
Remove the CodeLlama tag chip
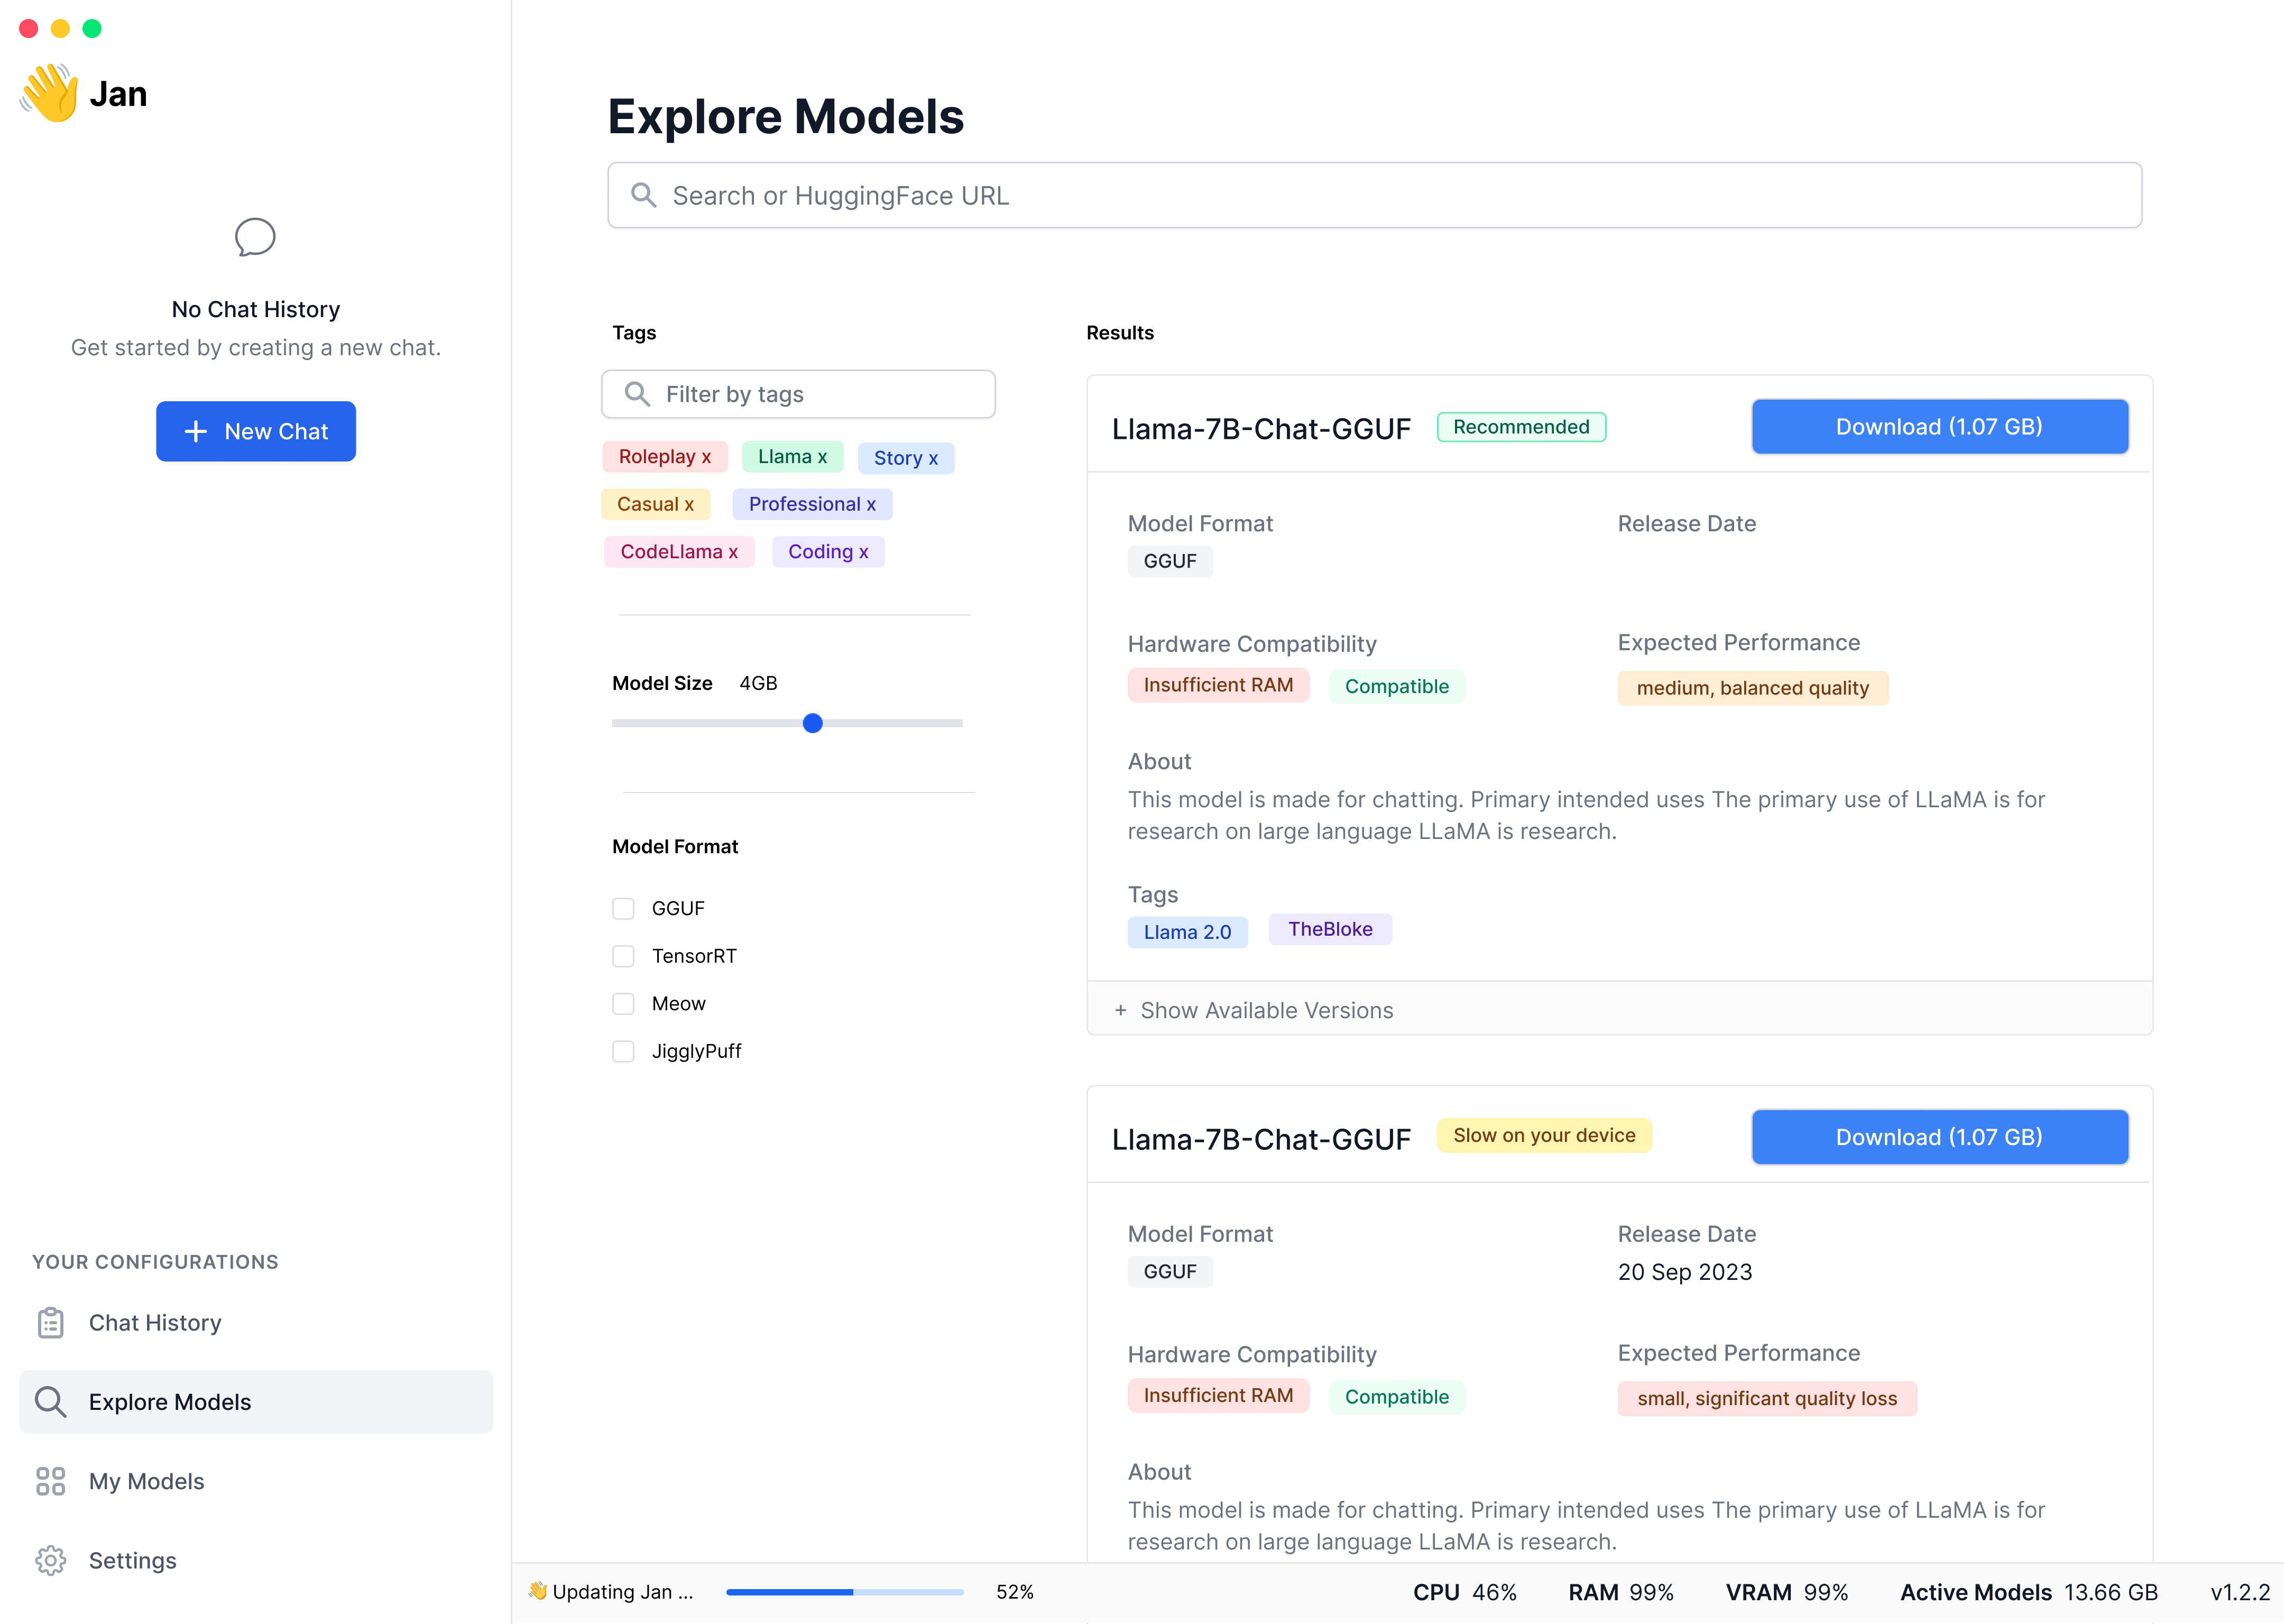click(x=733, y=552)
